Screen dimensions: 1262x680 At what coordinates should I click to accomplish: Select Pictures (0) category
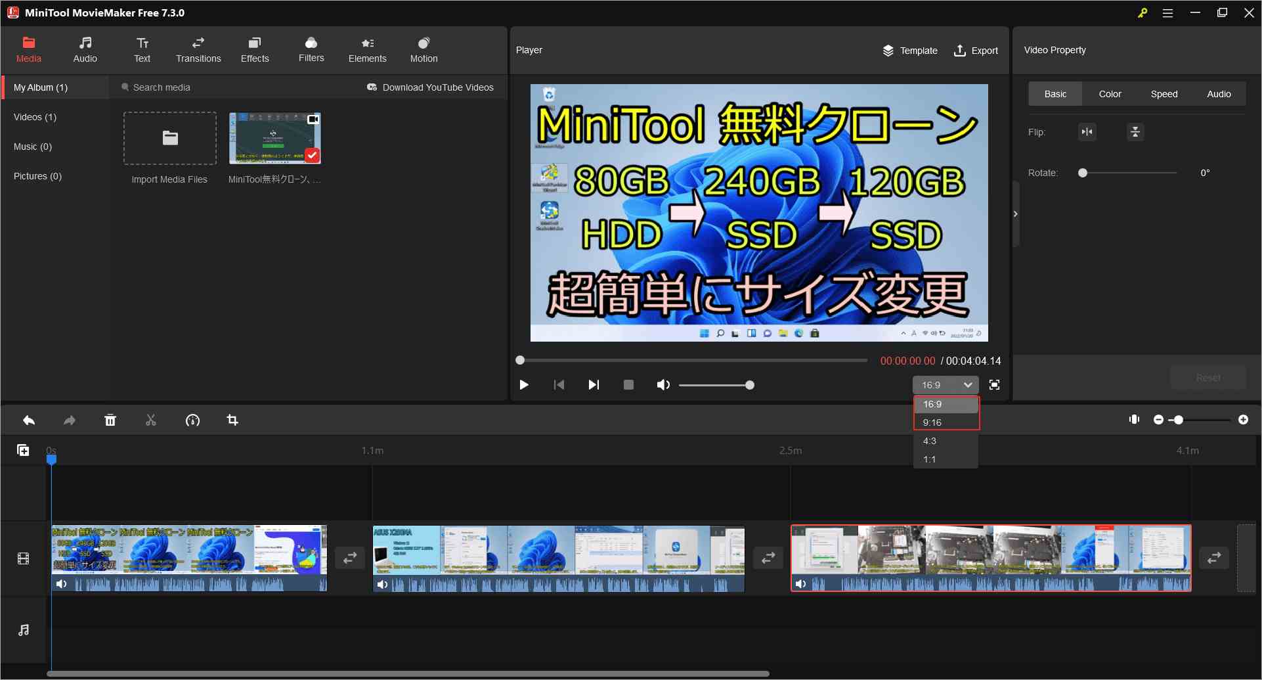point(37,176)
